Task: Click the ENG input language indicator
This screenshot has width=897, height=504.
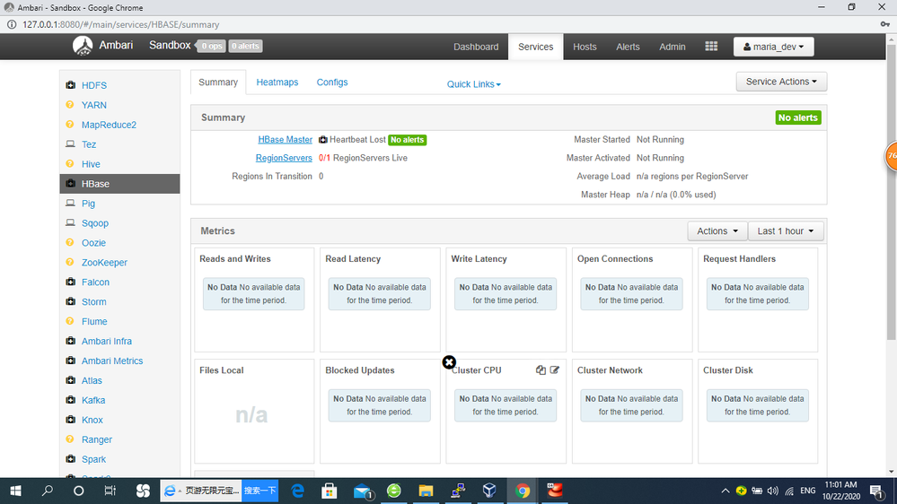Action: [x=808, y=491]
